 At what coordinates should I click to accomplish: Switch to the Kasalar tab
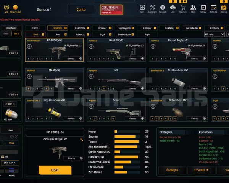click(147, 28)
